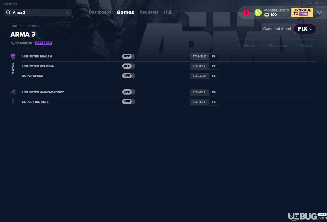Viewport: 327px width, 222px height.
Task: Change the F4 hotkey binding
Action: point(213,92)
